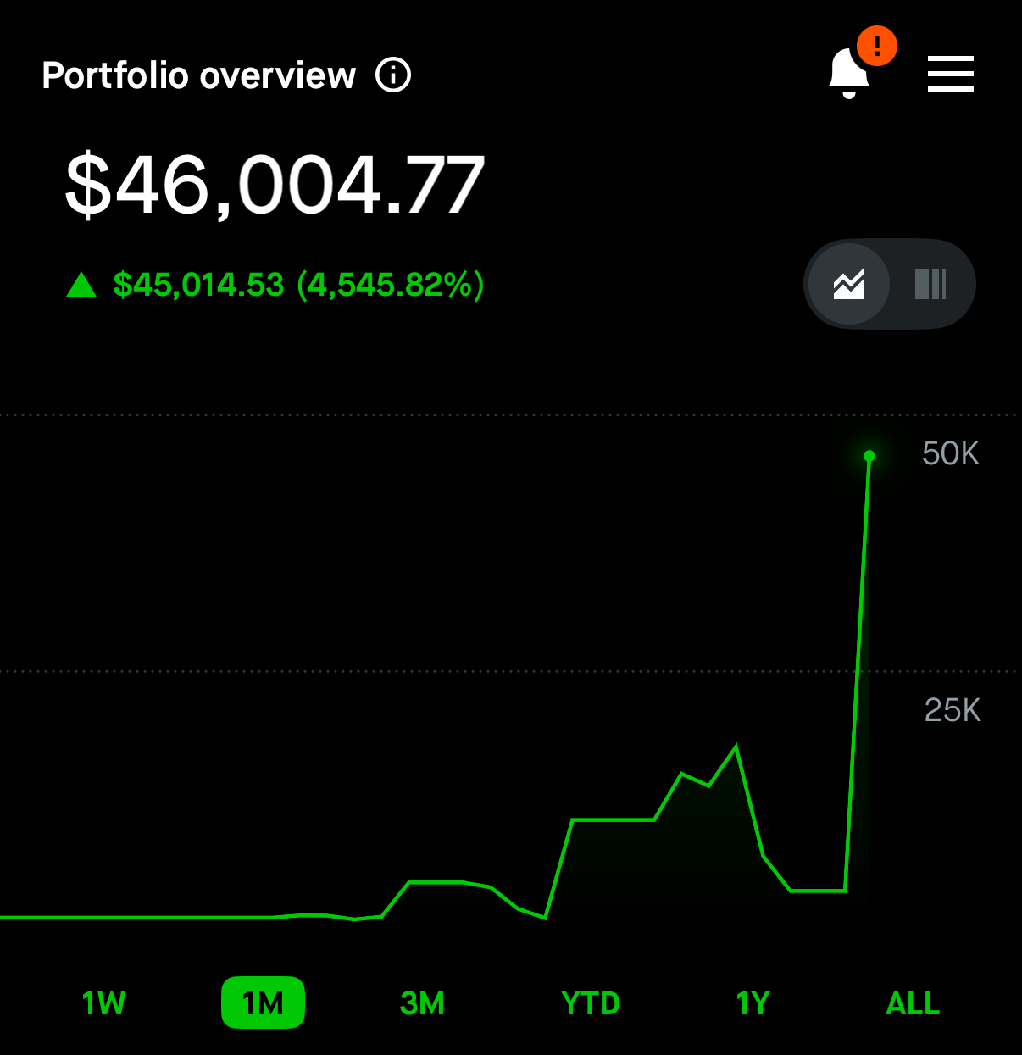The height and width of the screenshot is (1055, 1022).
Task: Click the Portfolio overview heading
Action: (x=199, y=75)
